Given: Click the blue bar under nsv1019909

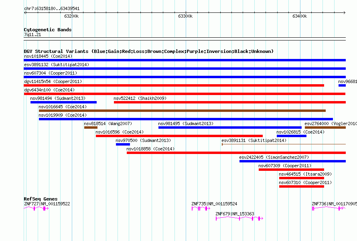Looking at the screenshot, I should [x=186, y=119].
